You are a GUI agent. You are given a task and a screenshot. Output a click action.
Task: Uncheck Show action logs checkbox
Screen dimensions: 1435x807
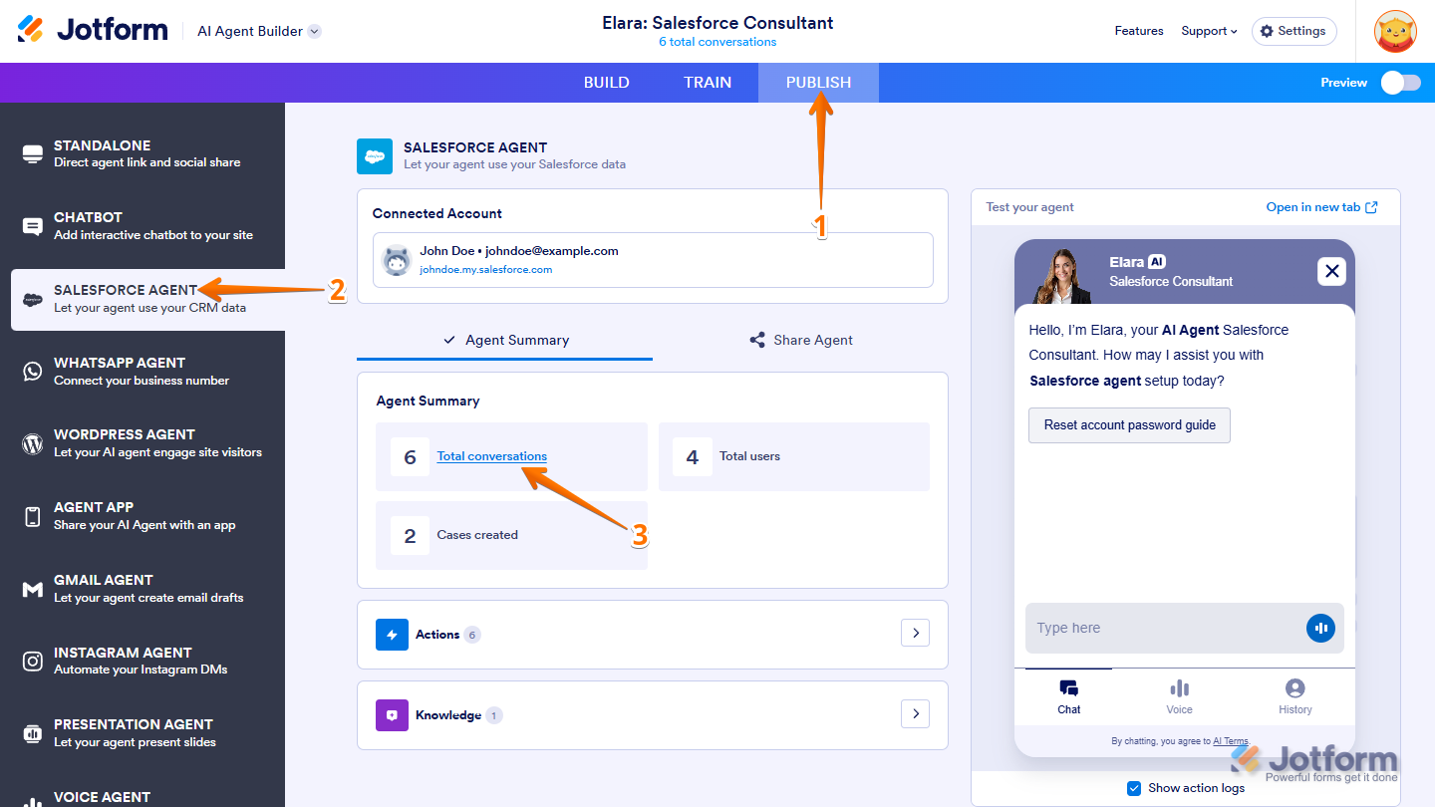[x=1134, y=788]
